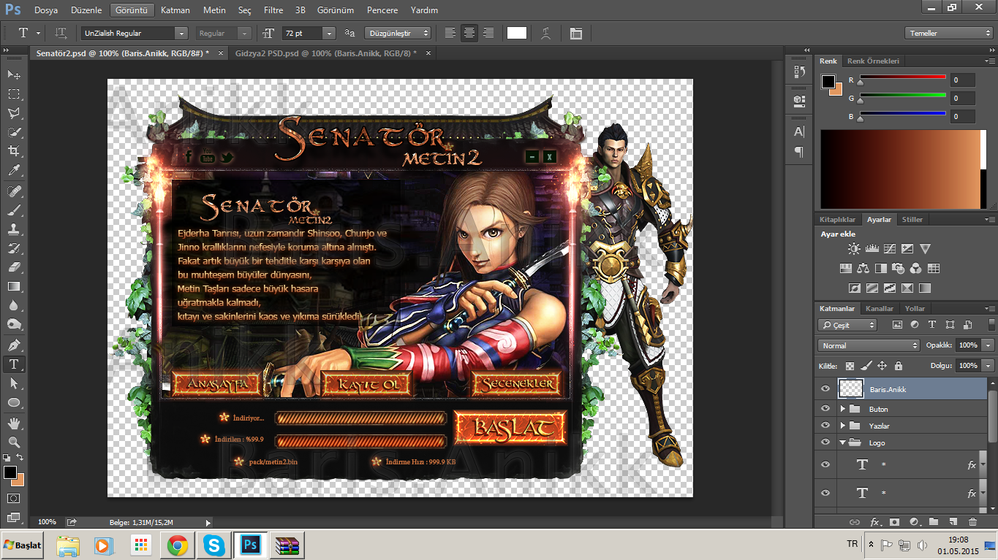998x560 pixels.
Task: Click the foreground color swatch in Renk panel
Action: coord(828,82)
